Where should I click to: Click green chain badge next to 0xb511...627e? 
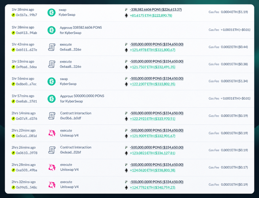coord(13,50)
